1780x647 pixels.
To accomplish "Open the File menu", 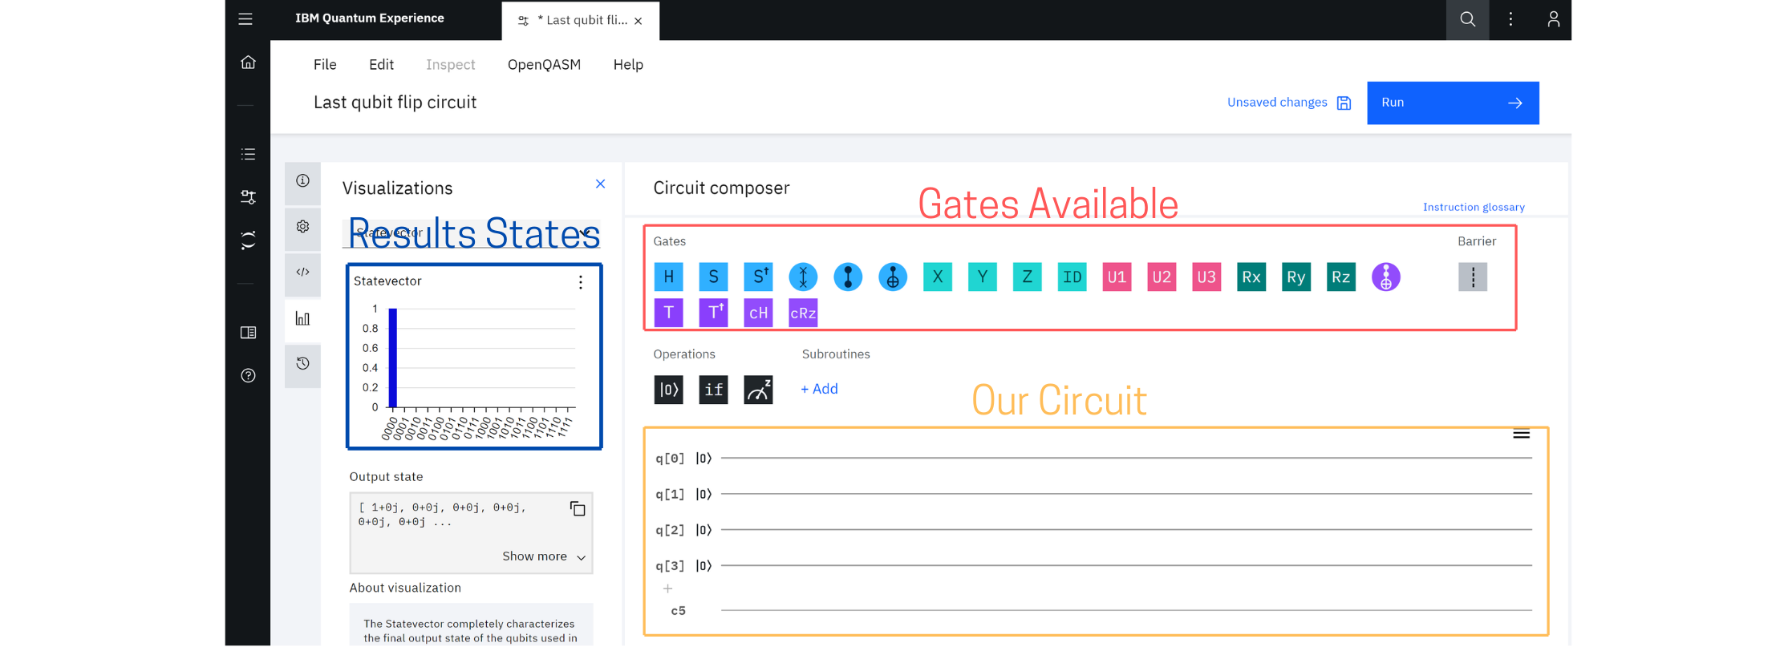I will coord(325,65).
